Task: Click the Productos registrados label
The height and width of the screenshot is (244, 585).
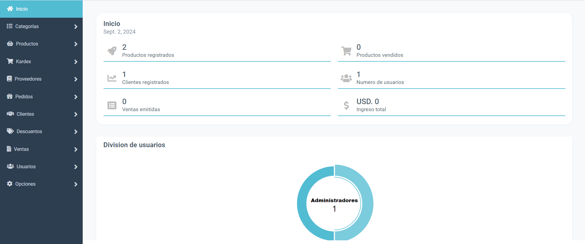Action: [x=148, y=55]
